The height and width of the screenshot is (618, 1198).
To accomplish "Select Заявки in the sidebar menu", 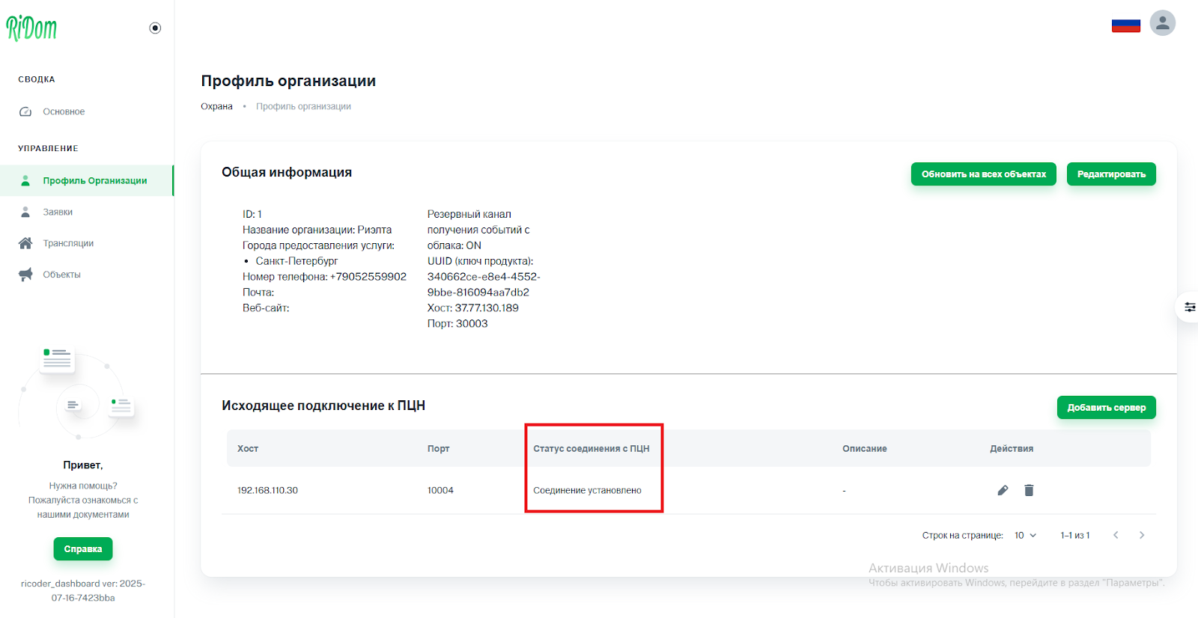I will (x=56, y=211).
